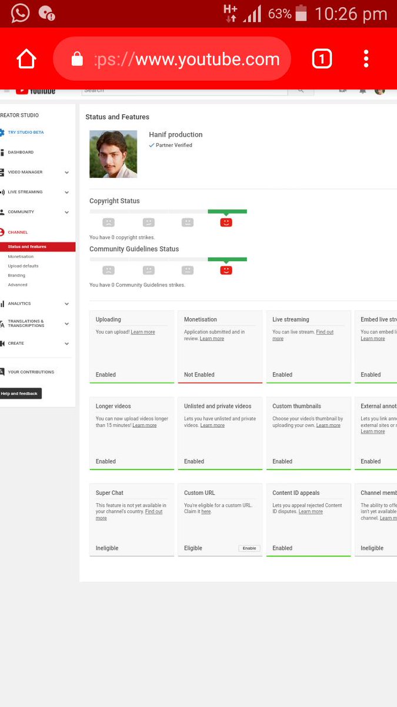Click Find out more in Live streaming card

[303, 335]
